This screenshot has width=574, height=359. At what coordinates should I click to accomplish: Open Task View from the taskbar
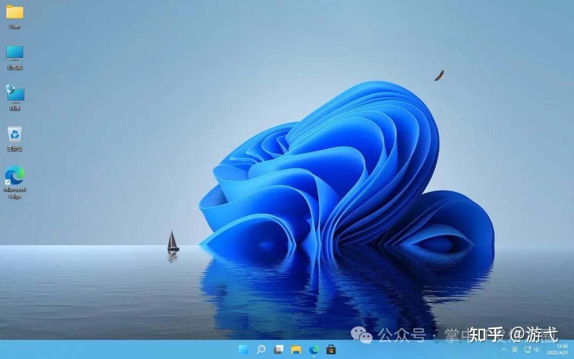[x=278, y=349]
